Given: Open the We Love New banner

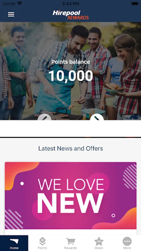Looking at the screenshot, I should pyautogui.click(x=71, y=196).
